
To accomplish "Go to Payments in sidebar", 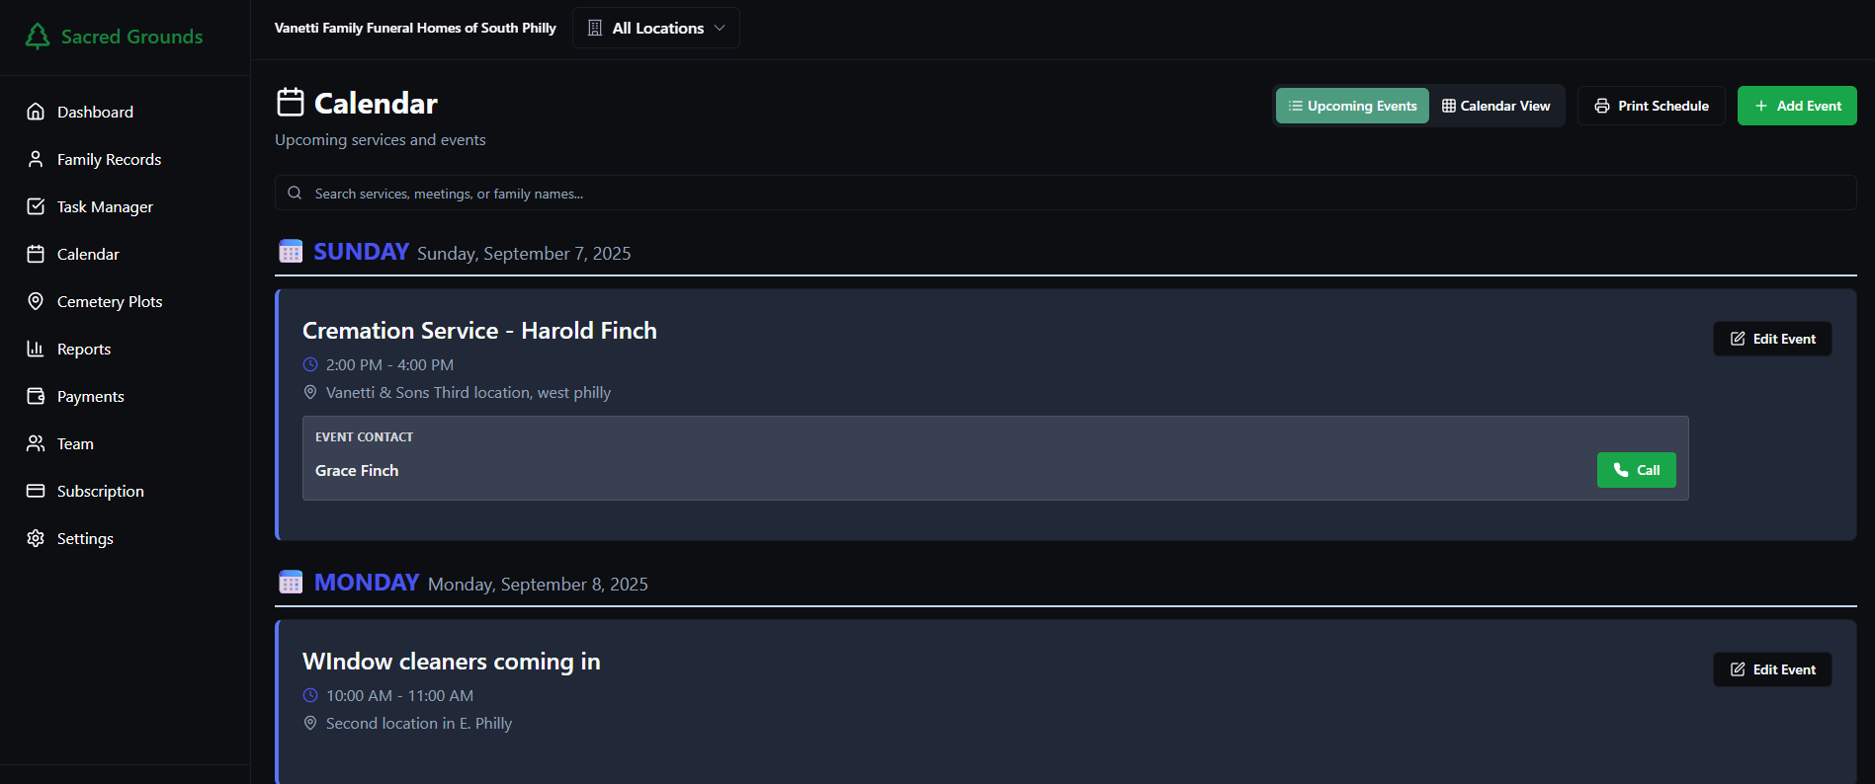I will [x=90, y=396].
